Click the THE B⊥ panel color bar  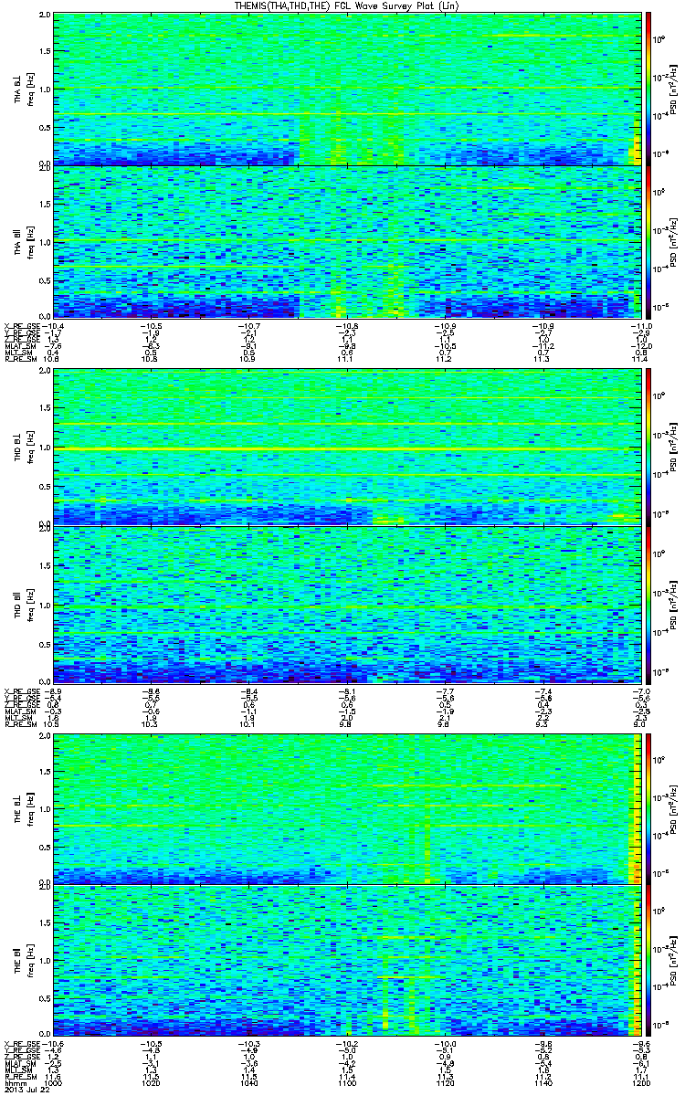click(648, 807)
